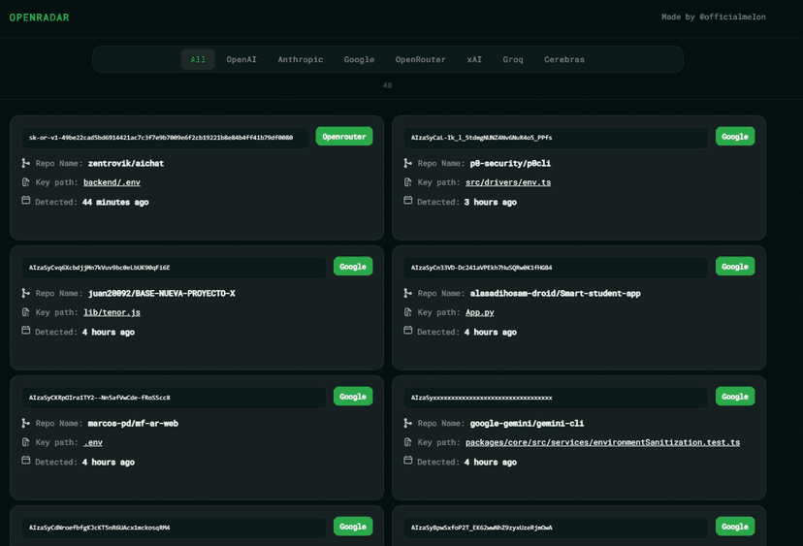The width and height of the screenshot is (803, 546).
Task: Click branch icon beside google-gemini/gemini-cli
Action: tap(408, 423)
